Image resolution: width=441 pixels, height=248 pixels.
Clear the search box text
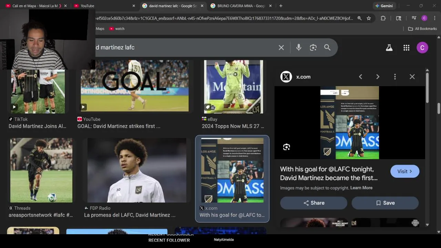pos(281,48)
